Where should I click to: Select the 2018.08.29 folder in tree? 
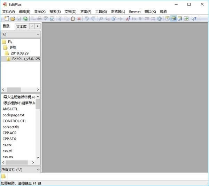coord(20,53)
